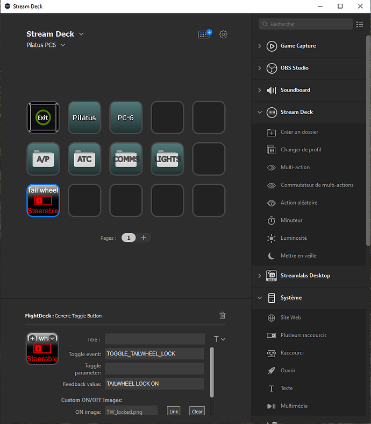Select the Site Web action
Viewport: 371px width, 424px height.
[309, 317]
